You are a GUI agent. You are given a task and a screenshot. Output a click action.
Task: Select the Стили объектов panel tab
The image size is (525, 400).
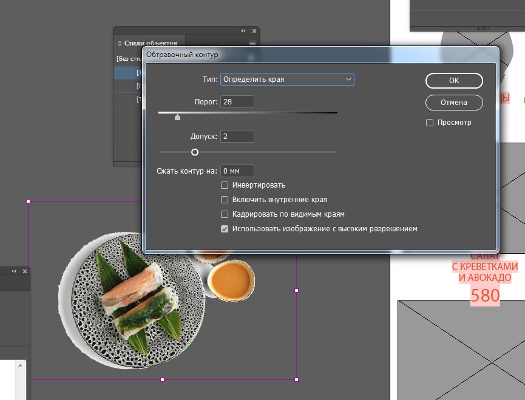pyautogui.click(x=149, y=43)
